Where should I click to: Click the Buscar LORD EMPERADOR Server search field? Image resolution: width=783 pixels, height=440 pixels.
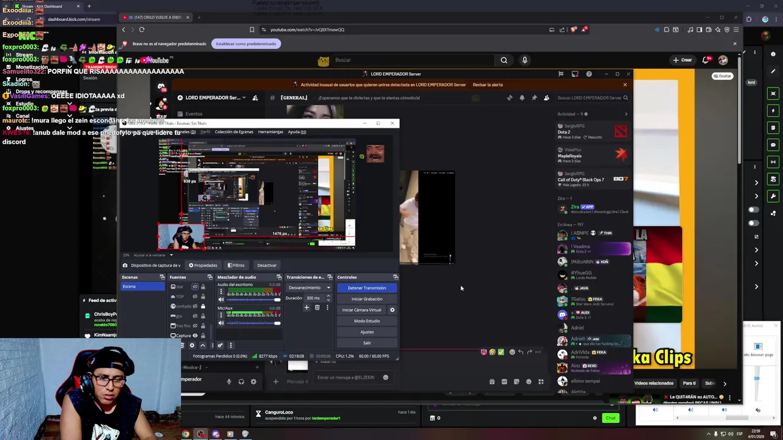(592, 98)
